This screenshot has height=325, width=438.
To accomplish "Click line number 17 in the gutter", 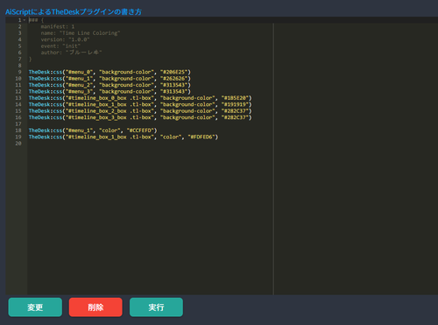I will (18, 124).
